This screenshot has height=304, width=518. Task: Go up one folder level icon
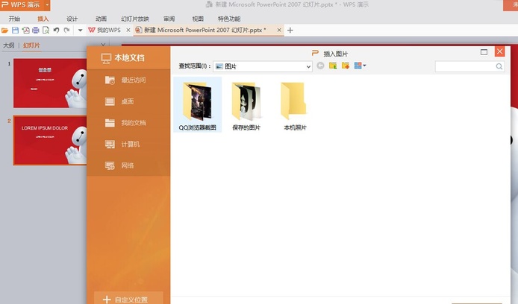(333, 66)
